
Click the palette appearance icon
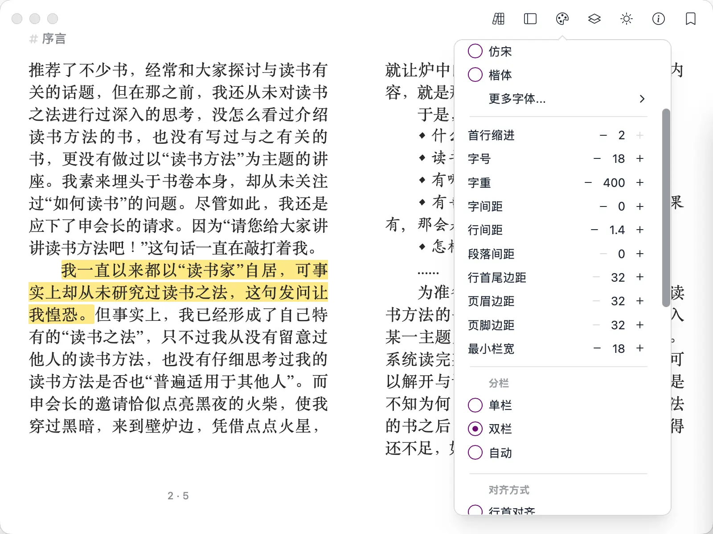[562, 19]
